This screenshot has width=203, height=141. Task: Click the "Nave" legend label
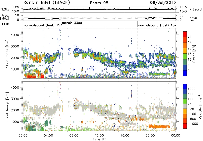pyautogui.click(x=193, y=18)
